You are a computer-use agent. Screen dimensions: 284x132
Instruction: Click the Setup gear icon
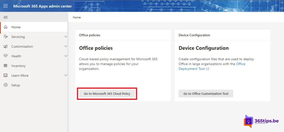[6, 85]
